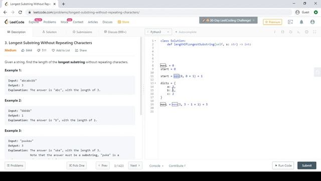Click the browser address bar
This screenshot has width=321, height=181.
[x=158, y=12]
